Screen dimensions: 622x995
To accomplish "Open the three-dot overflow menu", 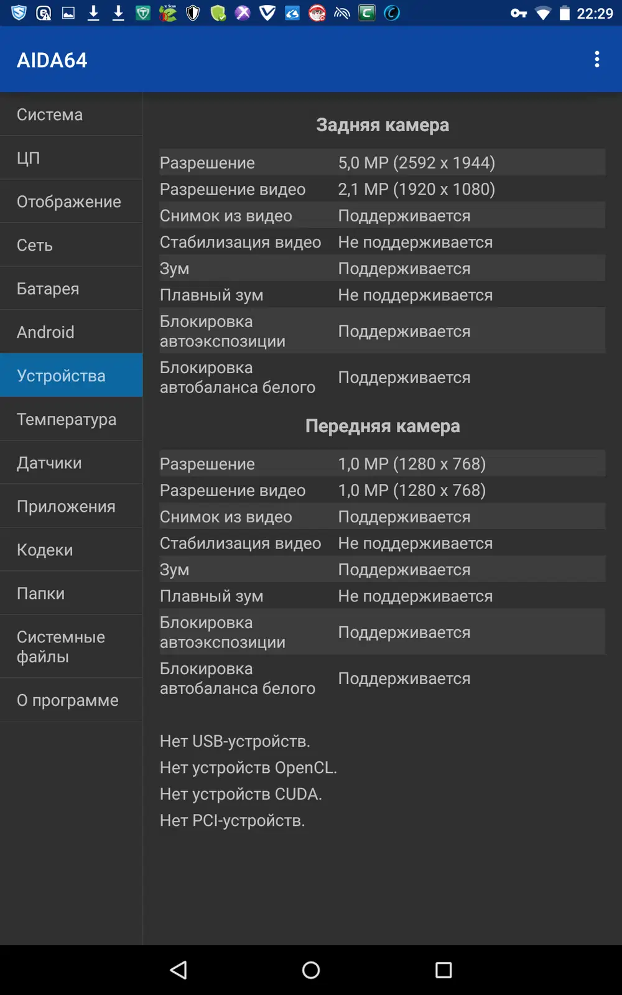I will [596, 60].
